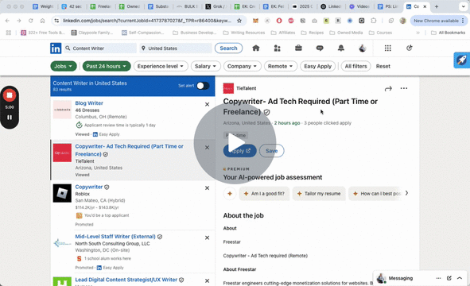
Task: Toggle Easy Apply filter
Action: [x=318, y=66]
